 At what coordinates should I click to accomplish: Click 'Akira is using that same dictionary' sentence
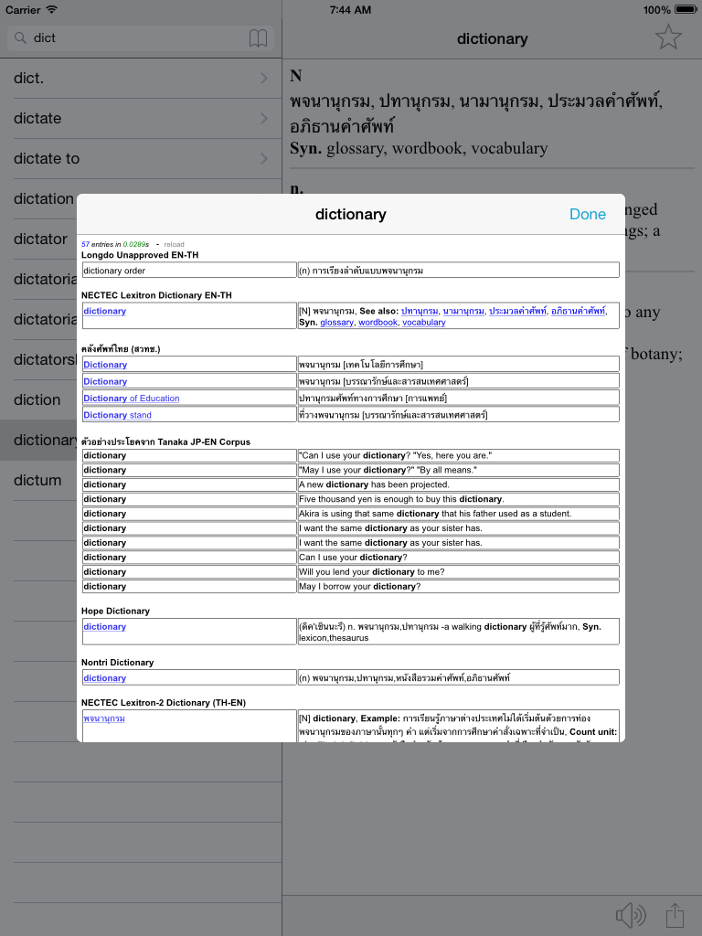coord(435,514)
